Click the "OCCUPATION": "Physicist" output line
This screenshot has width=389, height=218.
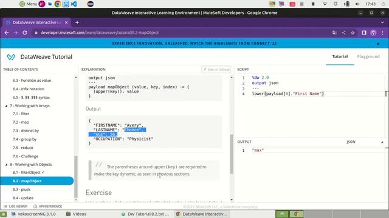click(x=123, y=139)
